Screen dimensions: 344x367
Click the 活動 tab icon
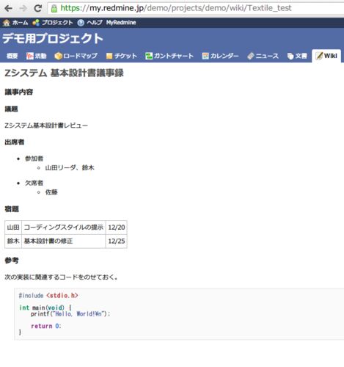point(30,56)
